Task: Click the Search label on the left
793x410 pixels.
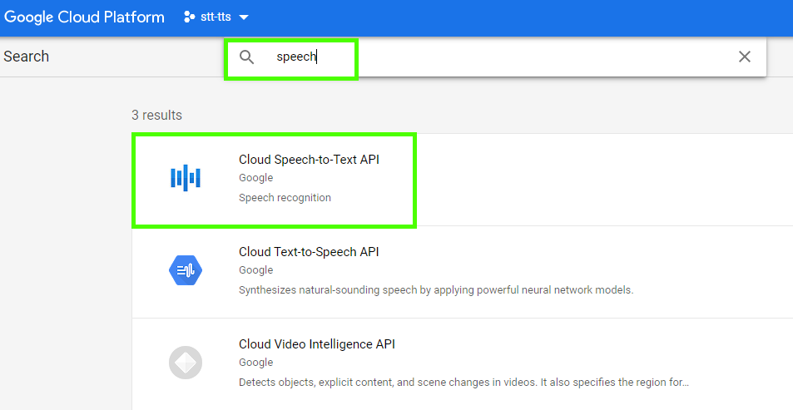Action: (26, 57)
